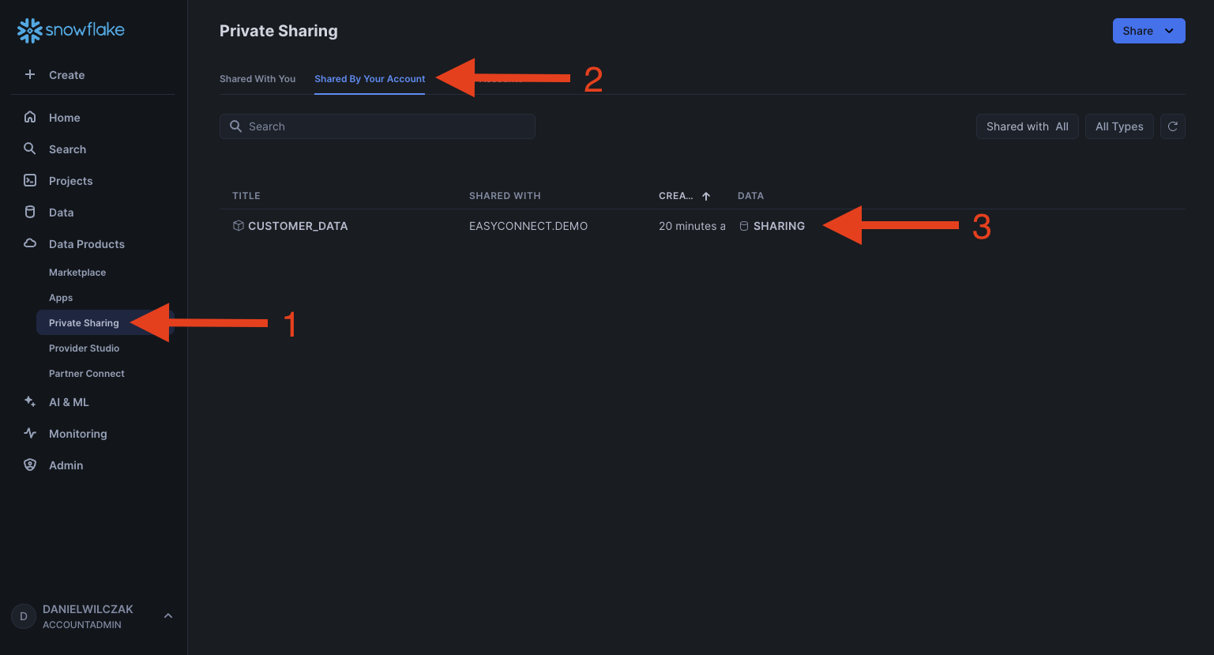Select the Shared By Your Account tab
Screen dimensions: 1214x655
(x=370, y=79)
